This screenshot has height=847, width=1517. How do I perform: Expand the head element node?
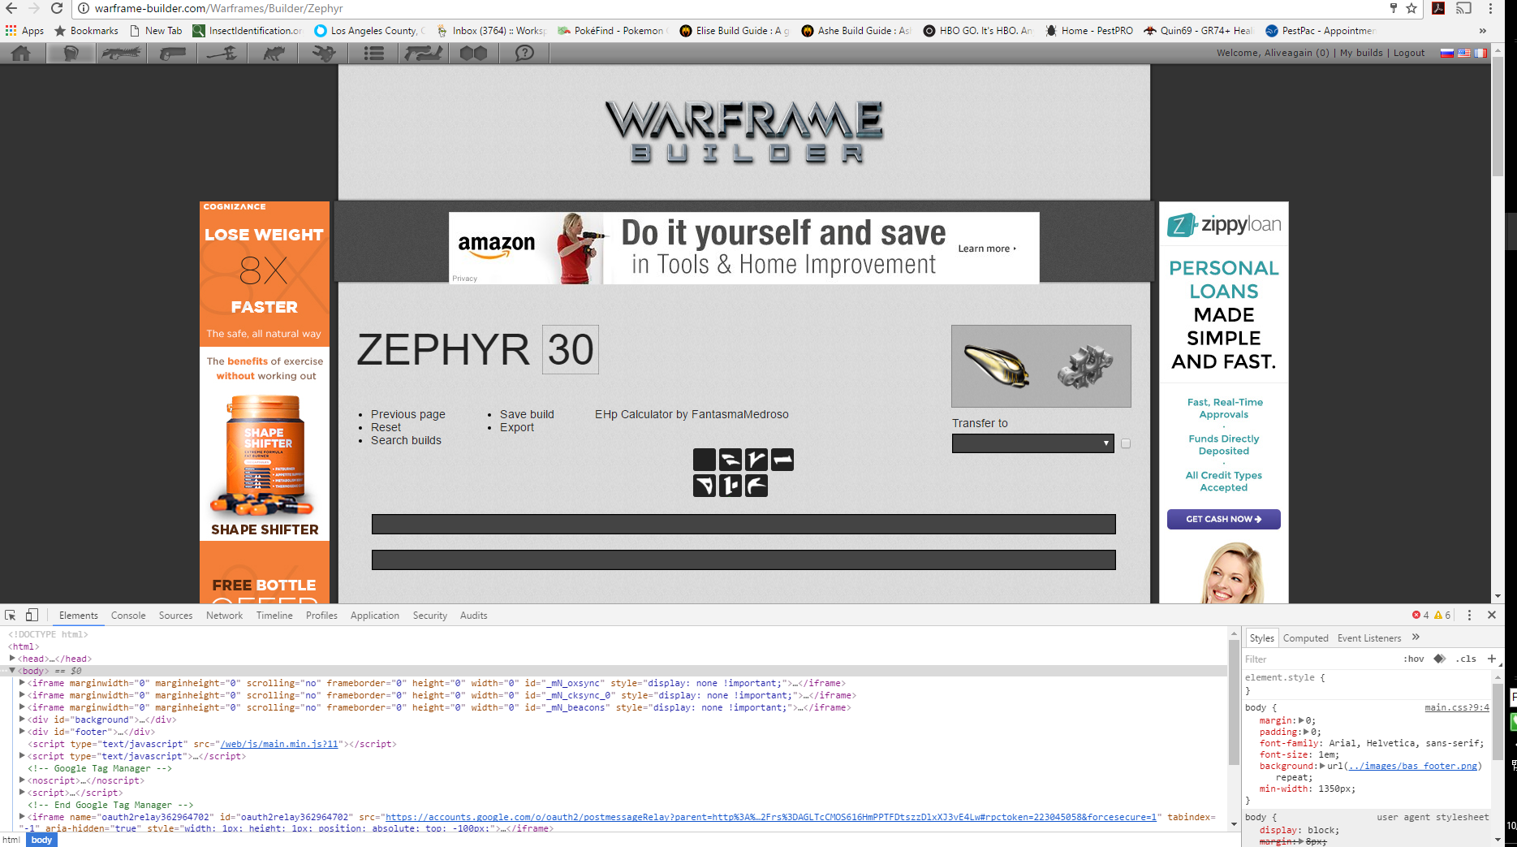(x=12, y=659)
